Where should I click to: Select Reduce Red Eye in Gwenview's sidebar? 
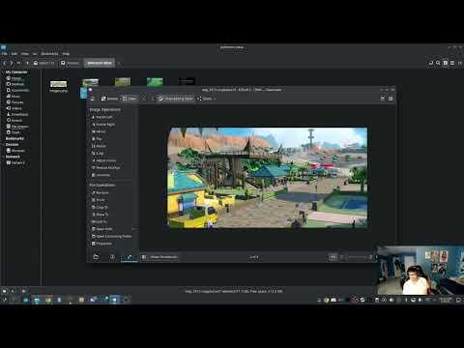click(x=105, y=168)
